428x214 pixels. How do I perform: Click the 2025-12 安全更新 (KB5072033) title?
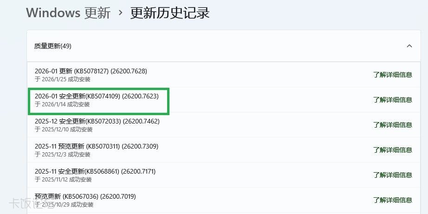coord(97,121)
